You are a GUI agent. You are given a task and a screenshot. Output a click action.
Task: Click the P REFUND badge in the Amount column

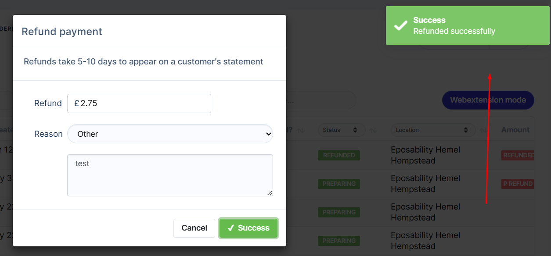[x=518, y=184]
